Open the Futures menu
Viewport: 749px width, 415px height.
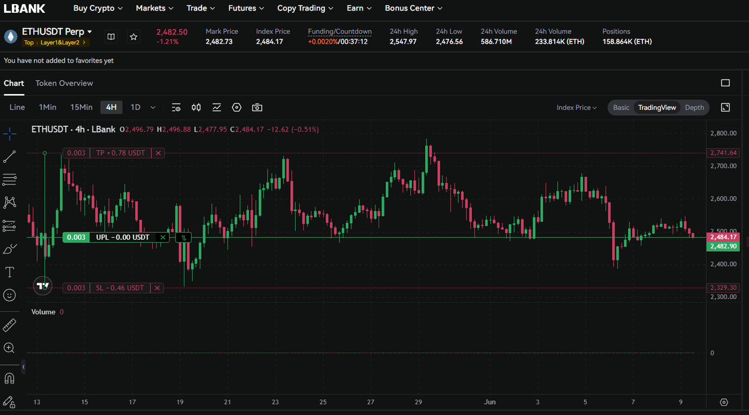246,8
